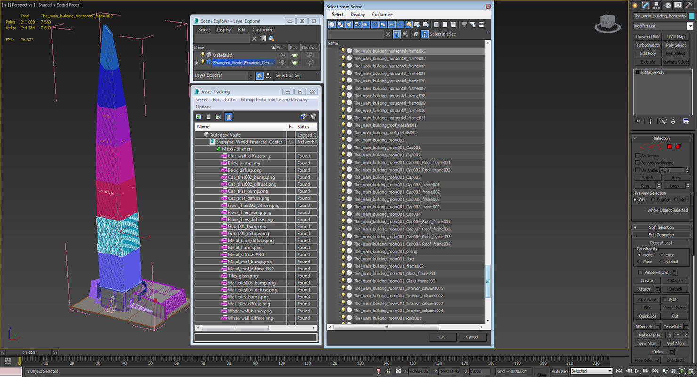Screen dimensions: 697x377
Task: Toggle Display Shapes filter in Select From Scene
Action: [340, 25]
